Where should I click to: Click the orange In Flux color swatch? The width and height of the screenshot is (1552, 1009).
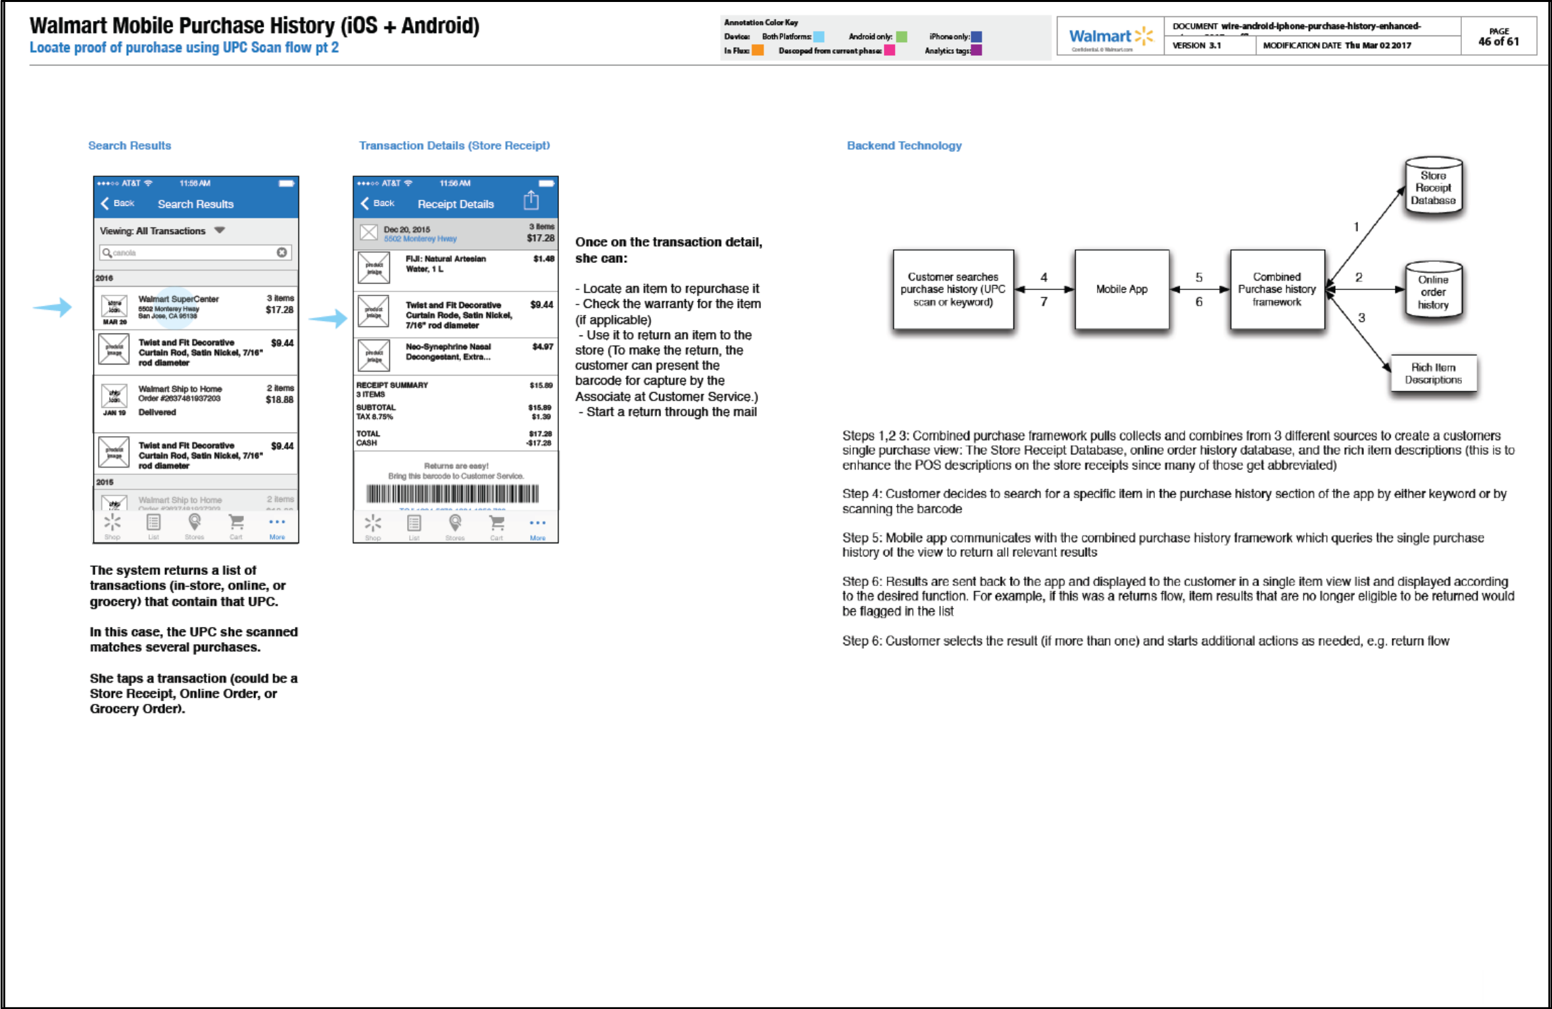758,51
